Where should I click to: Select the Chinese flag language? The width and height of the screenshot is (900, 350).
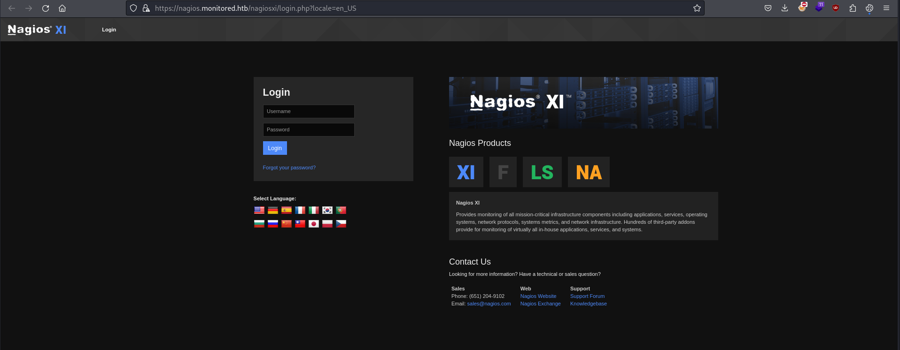[287, 224]
